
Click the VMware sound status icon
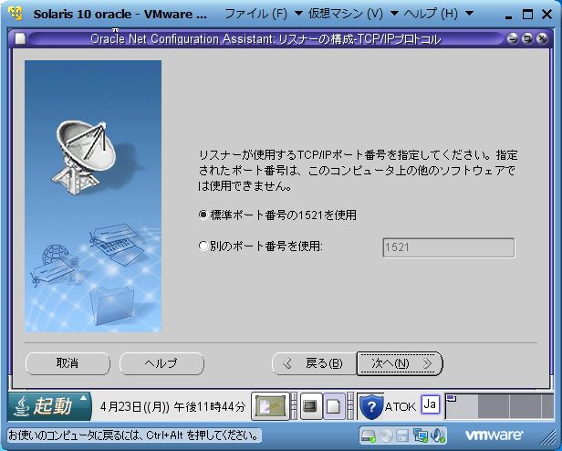(x=438, y=435)
